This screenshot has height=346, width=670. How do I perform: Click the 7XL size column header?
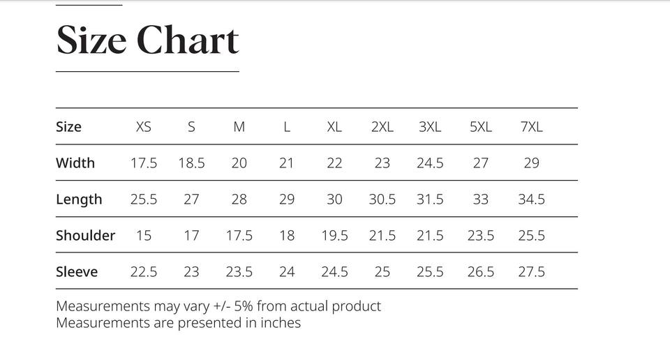point(532,127)
